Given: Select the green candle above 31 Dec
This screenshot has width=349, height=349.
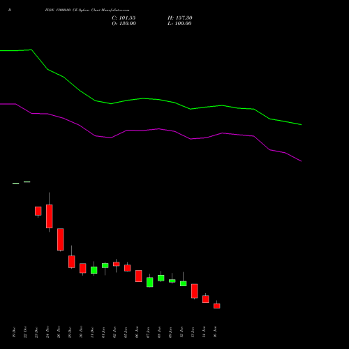Looking at the screenshot, I should pos(94,270).
